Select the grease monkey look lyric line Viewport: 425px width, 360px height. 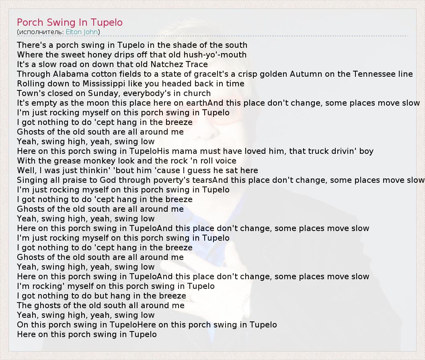(126, 161)
